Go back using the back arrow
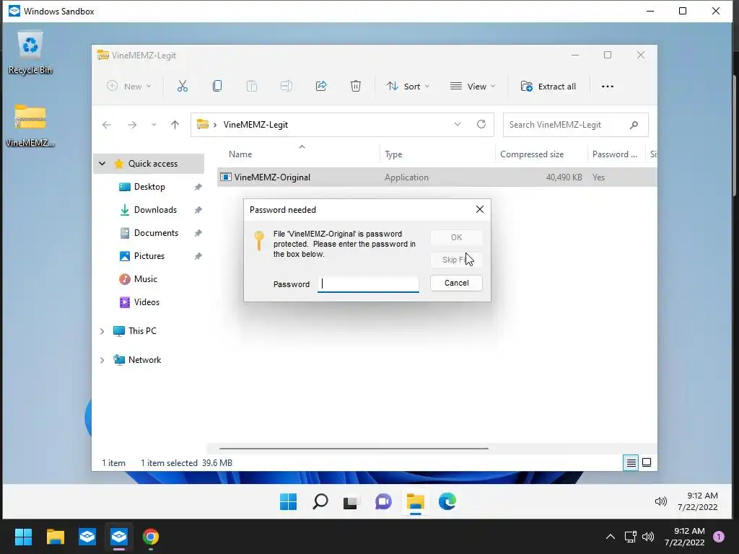 pos(107,125)
